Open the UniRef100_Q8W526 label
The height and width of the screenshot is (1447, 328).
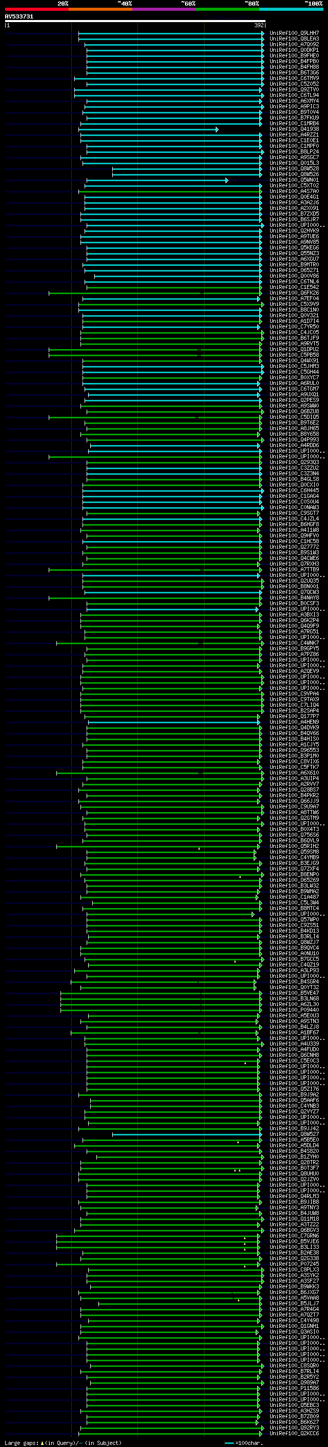pos(294,174)
